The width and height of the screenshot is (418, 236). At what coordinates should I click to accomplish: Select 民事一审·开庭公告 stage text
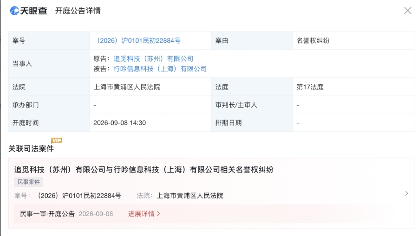[x=47, y=214]
